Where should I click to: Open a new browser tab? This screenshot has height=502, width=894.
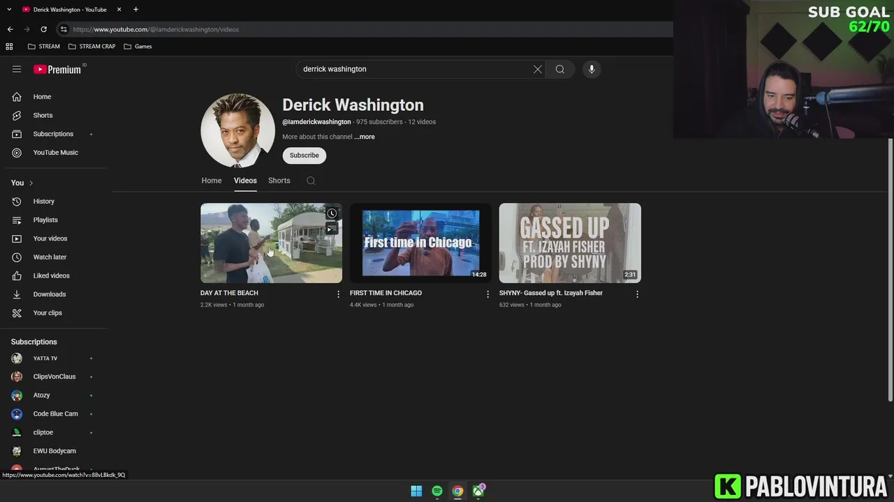(135, 10)
